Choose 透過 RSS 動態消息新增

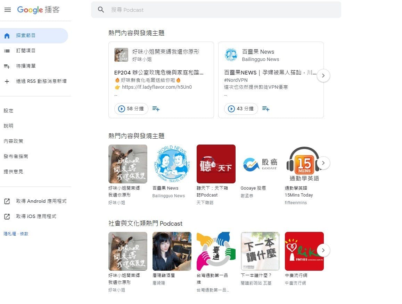coord(34,81)
